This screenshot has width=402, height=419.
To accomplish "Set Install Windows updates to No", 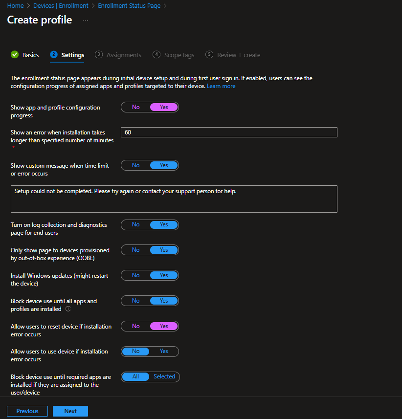I will (135, 275).
